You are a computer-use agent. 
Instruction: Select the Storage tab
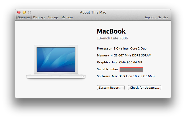pos(53,17)
